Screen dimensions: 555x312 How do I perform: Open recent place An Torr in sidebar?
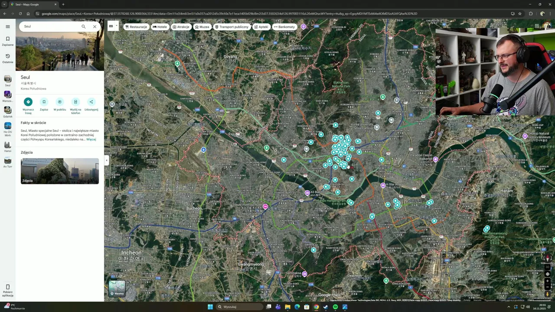pos(7,162)
